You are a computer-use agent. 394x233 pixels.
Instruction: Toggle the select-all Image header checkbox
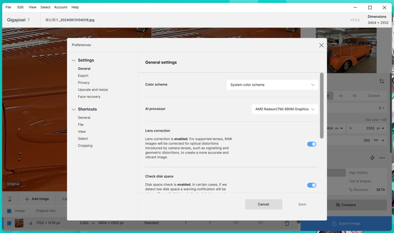(x=9, y=211)
